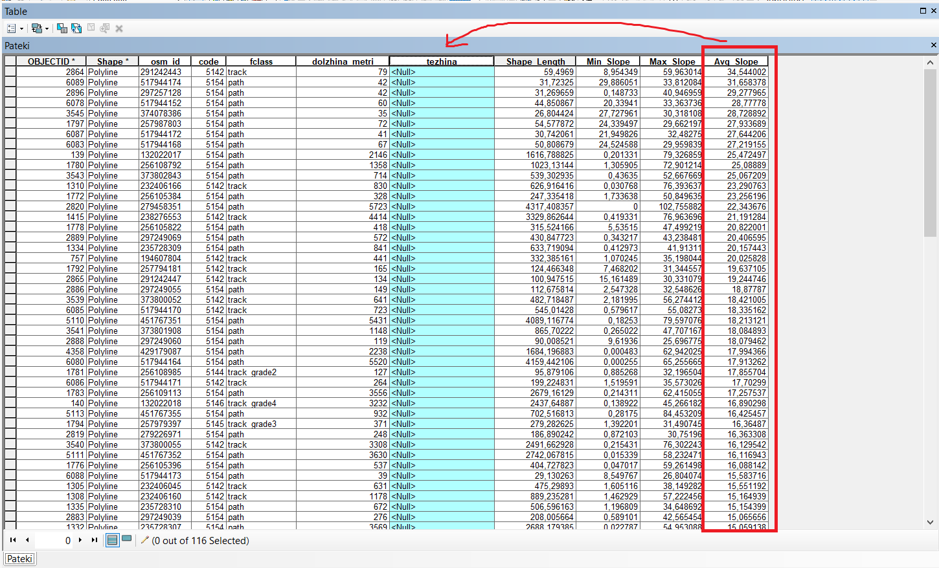Click the Shape_Length cell 4317,408357
Screen dimensions: 939x568
[x=536, y=206]
